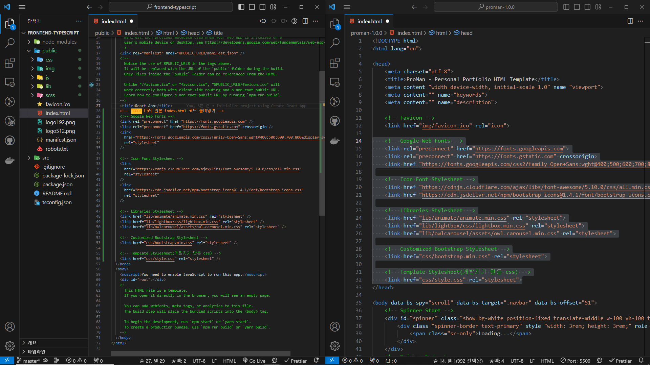
Task: Collapse the public folder
Action: point(49,51)
